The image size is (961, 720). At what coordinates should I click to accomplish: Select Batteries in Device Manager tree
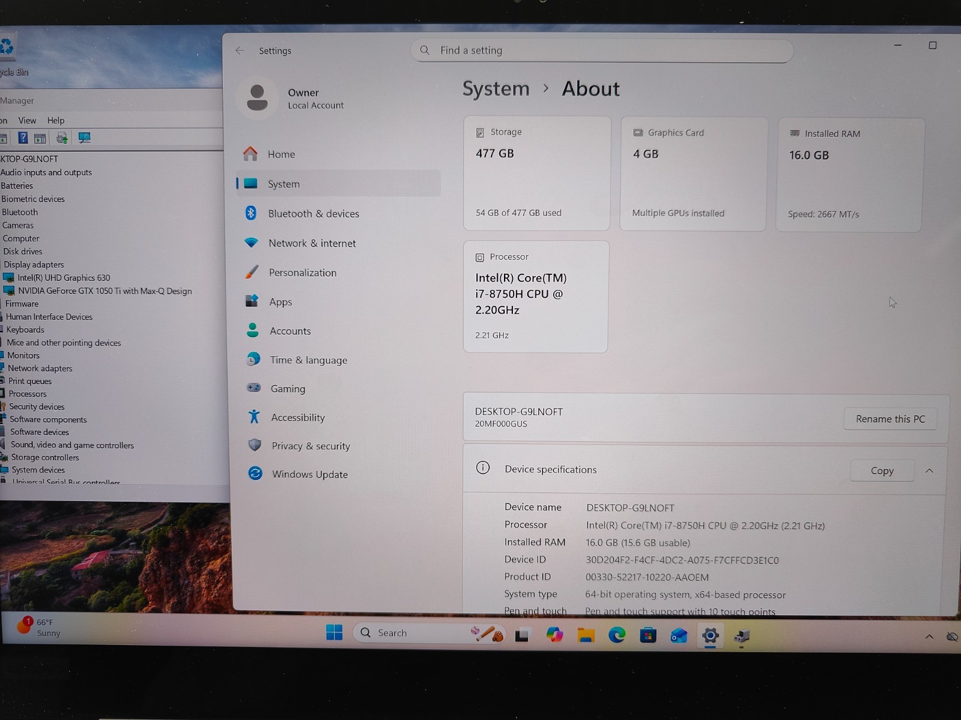[x=17, y=186]
